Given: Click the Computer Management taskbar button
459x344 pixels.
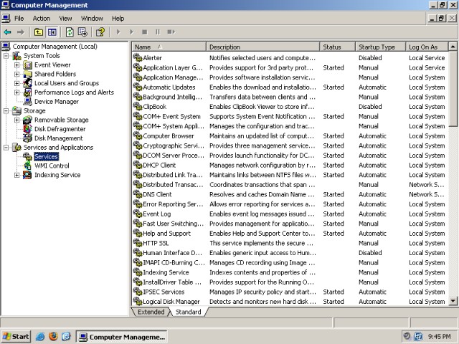Looking at the screenshot, I should tap(121, 337).
